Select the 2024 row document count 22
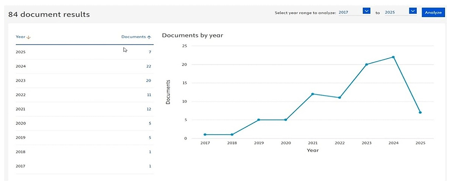 pyautogui.click(x=148, y=66)
